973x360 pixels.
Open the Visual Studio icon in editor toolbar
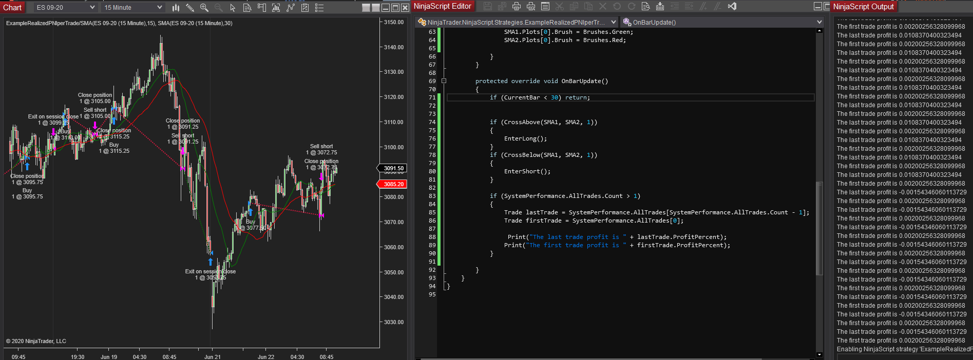click(x=732, y=7)
